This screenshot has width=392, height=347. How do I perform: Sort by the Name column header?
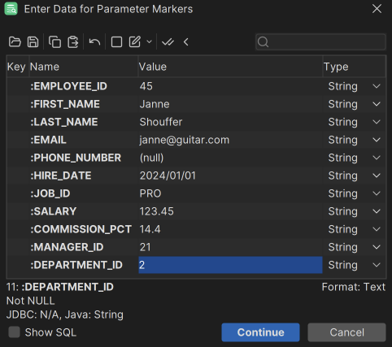(x=84, y=67)
